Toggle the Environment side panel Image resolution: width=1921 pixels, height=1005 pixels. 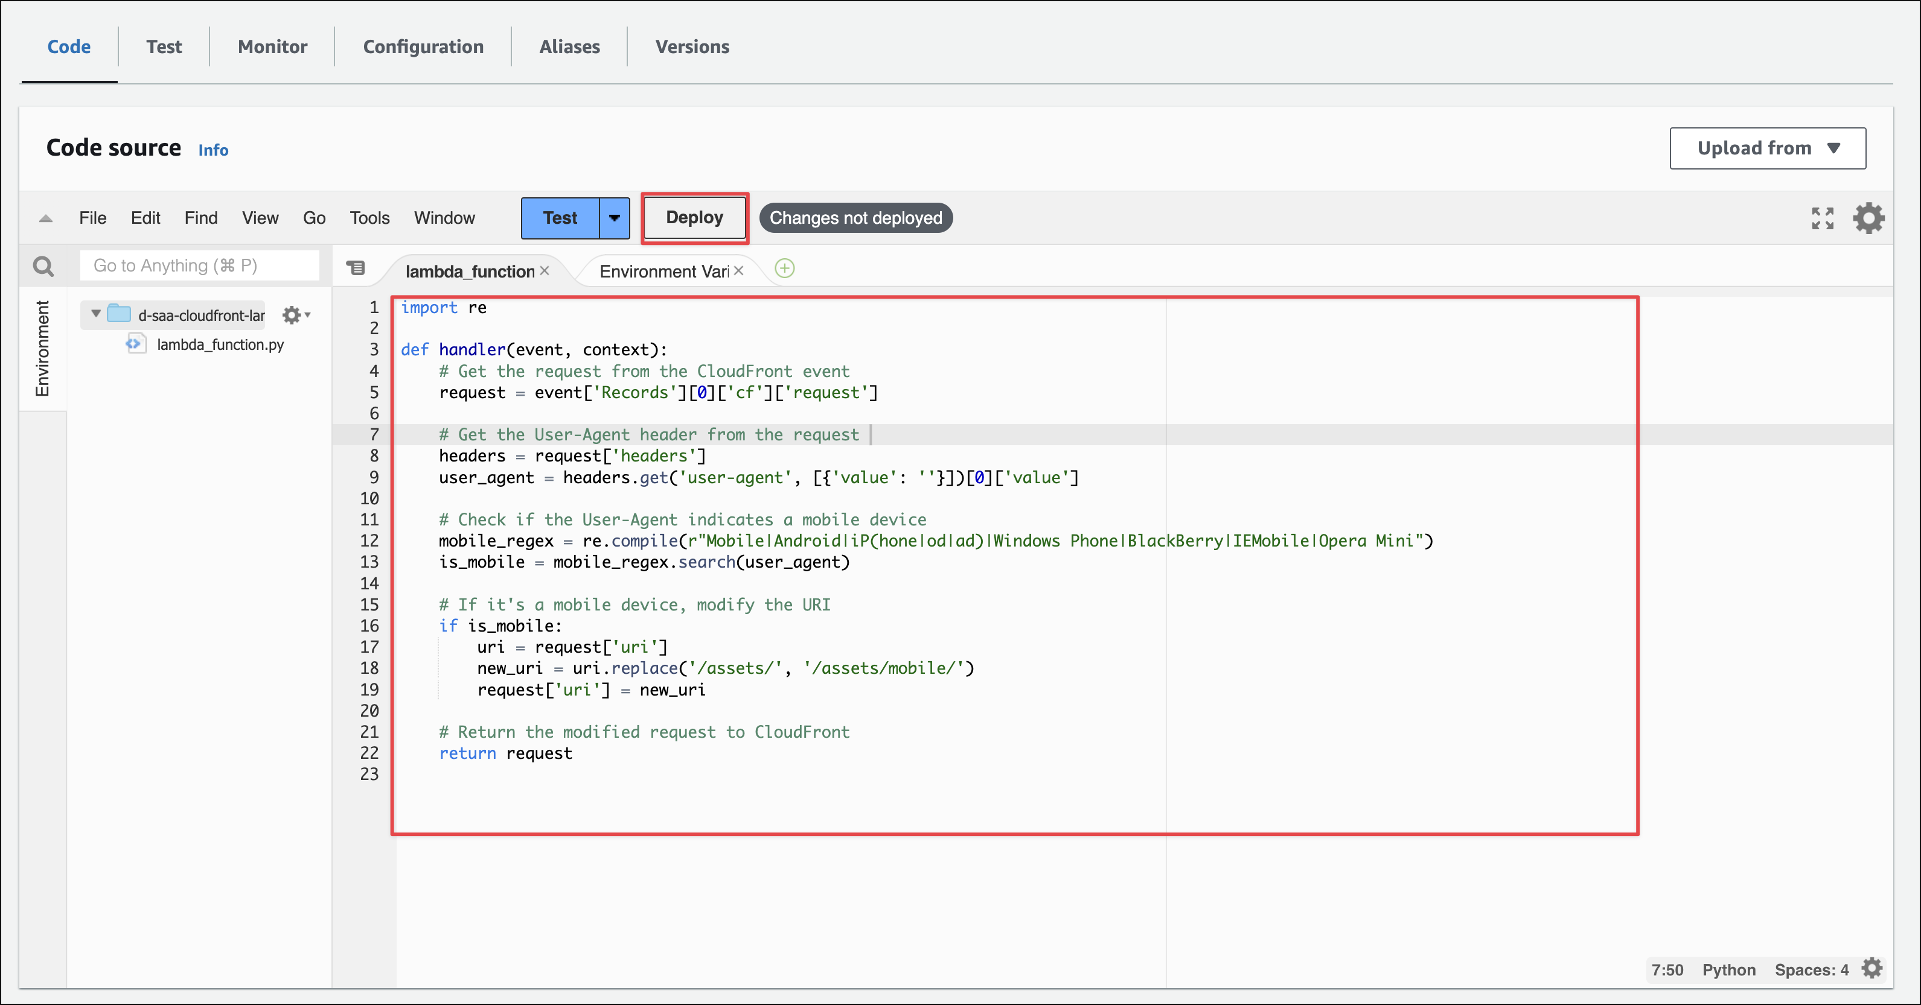(x=42, y=349)
